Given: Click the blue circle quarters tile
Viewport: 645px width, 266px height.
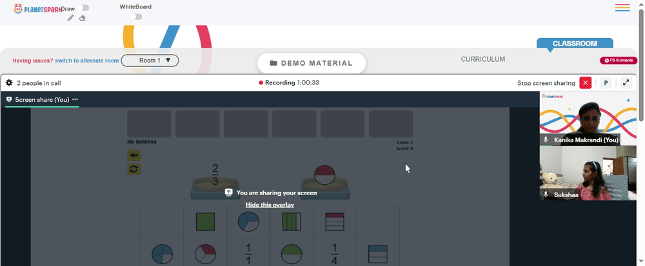Looking at the screenshot, I should 162,254.
